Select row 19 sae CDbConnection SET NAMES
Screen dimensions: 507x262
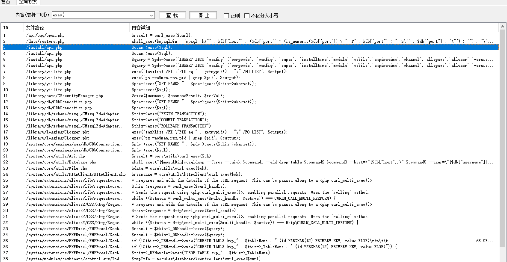click(250, 144)
